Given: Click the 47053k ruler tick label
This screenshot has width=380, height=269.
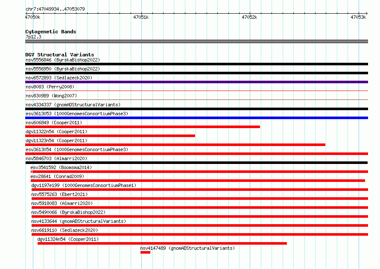Looking at the screenshot, I should (358, 17).
